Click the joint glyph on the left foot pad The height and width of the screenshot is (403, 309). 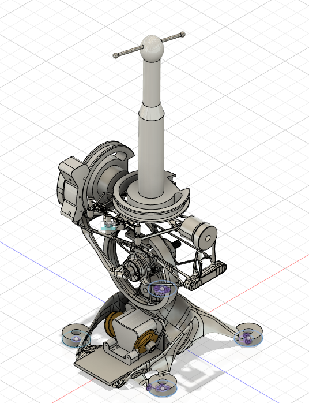point(76,339)
